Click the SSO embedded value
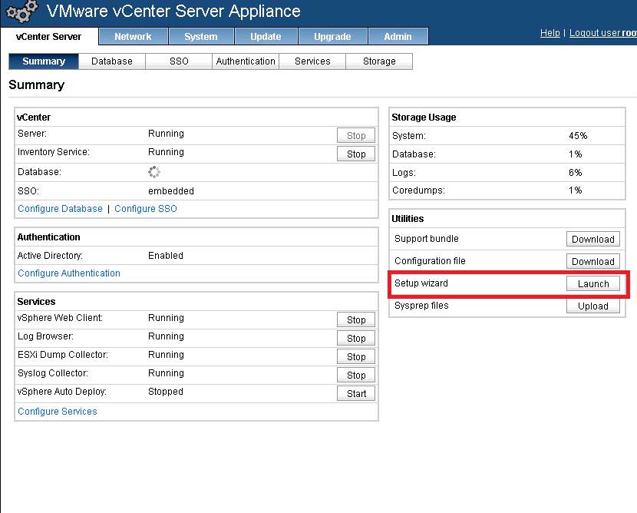 point(171,190)
